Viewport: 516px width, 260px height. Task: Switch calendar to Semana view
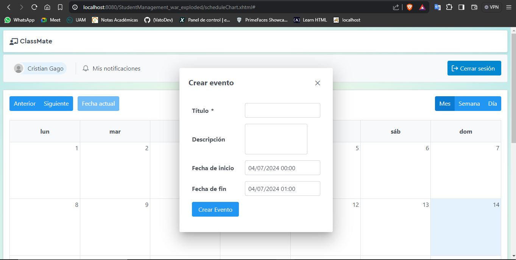point(469,104)
